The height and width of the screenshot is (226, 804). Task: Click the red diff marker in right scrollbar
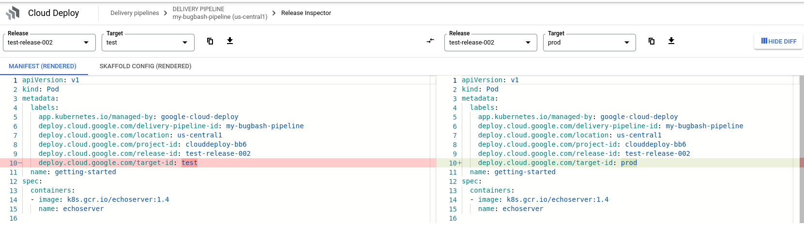(x=802, y=163)
